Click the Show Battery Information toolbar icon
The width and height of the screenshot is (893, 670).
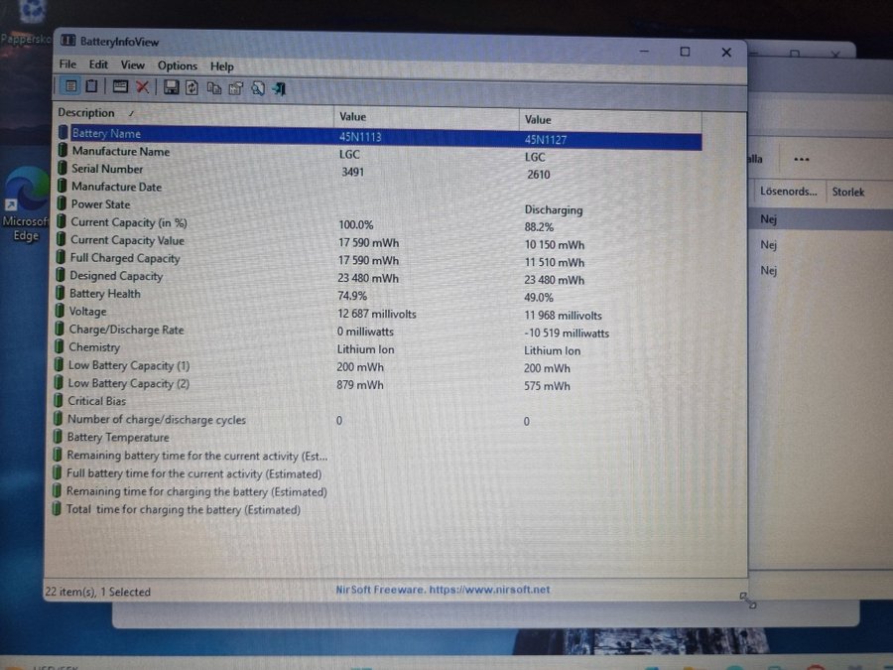[x=70, y=86]
